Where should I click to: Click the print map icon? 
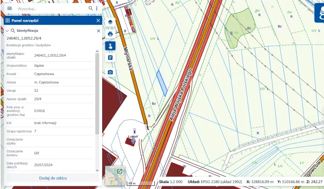[x=110, y=34]
